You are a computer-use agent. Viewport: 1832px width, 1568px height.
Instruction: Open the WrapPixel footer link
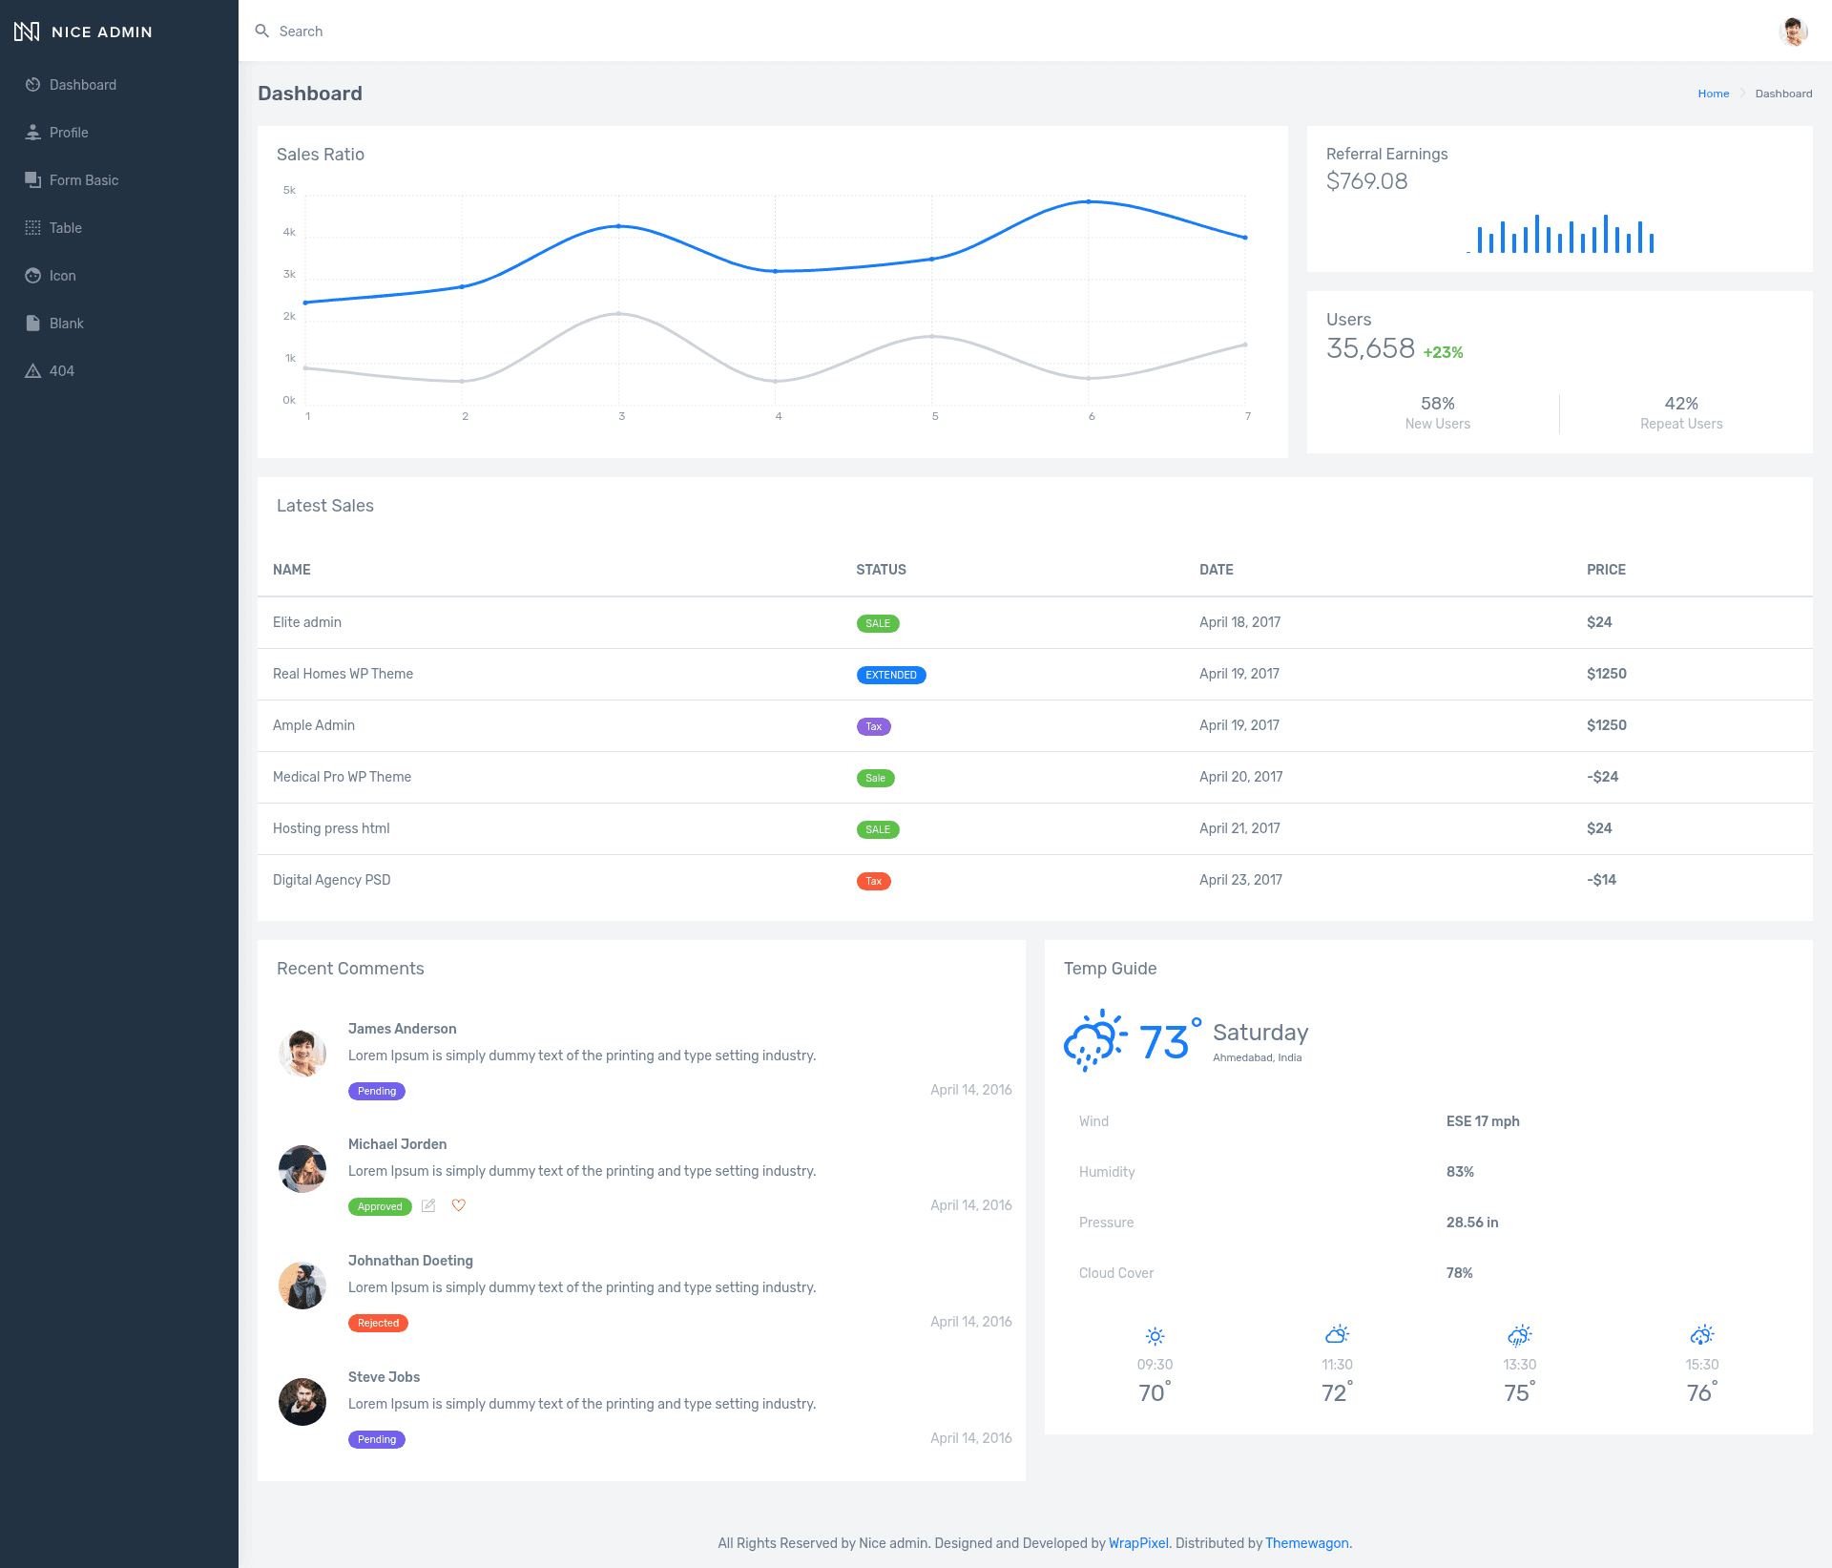point(1138,1543)
